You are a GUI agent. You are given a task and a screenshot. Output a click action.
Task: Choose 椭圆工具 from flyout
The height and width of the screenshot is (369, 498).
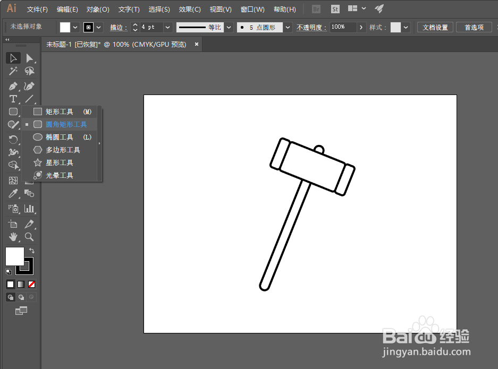tap(59, 137)
